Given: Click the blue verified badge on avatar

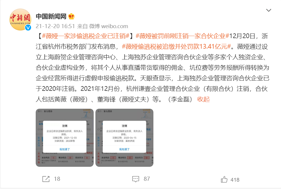Looking at the screenshot, I should [28, 28].
